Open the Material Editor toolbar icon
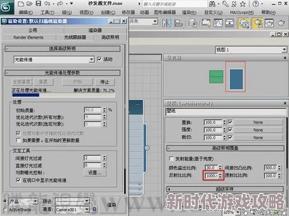Screen dimensions: 289x216 pos(244,23)
